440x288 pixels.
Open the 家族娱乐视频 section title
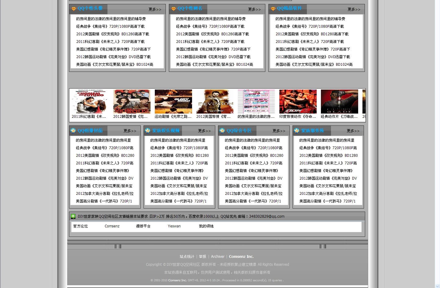tap(166, 131)
